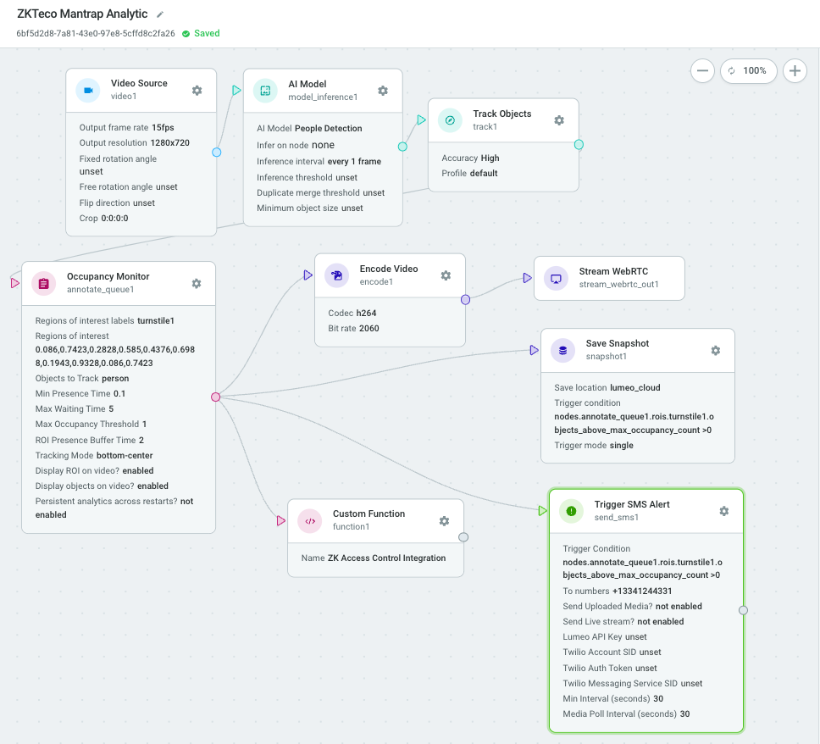The height and width of the screenshot is (744, 820).
Task: Reset zoom using 100% button
Action: [x=748, y=70]
